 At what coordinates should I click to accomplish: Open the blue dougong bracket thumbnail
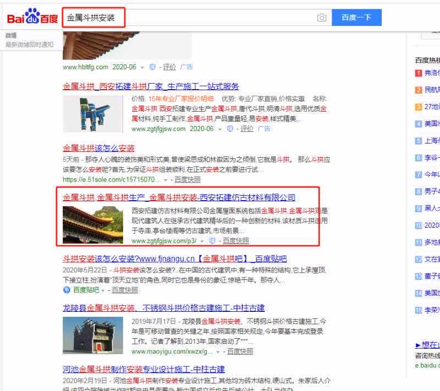coord(93,114)
